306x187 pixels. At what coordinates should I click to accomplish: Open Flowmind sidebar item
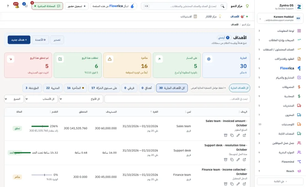(279, 162)
